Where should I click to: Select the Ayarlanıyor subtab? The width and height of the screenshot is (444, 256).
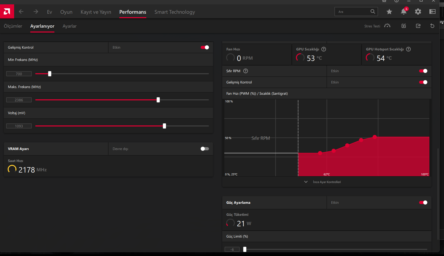point(42,26)
